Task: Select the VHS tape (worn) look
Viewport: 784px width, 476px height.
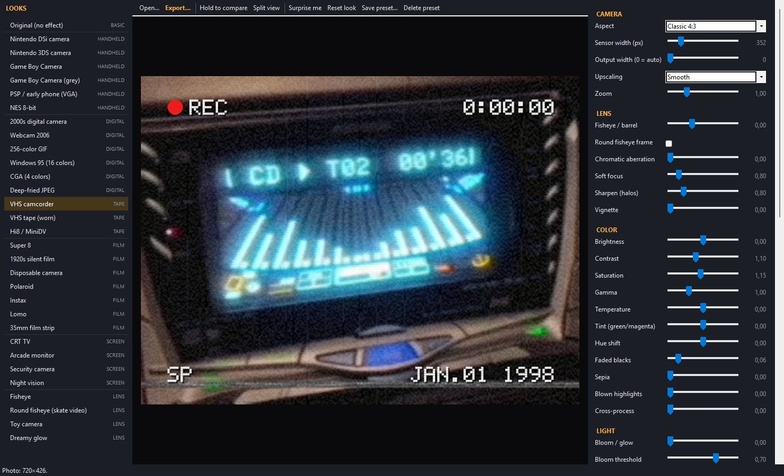Action: pyautogui.click(x=66, y=218)
